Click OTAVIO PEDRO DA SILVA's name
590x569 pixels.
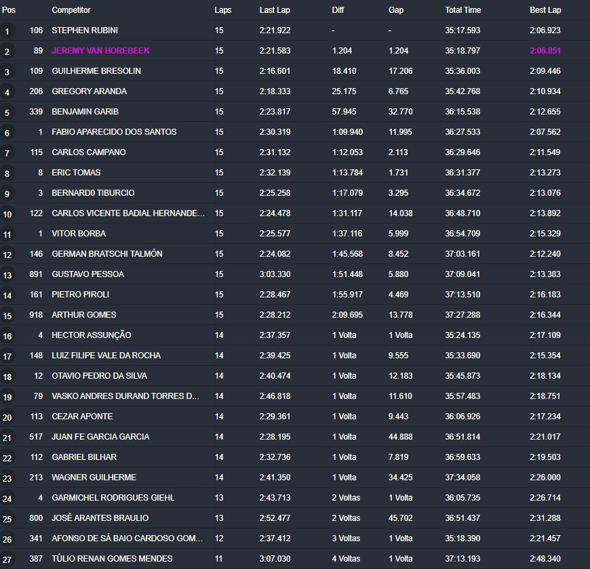click(x=99, y=375)
